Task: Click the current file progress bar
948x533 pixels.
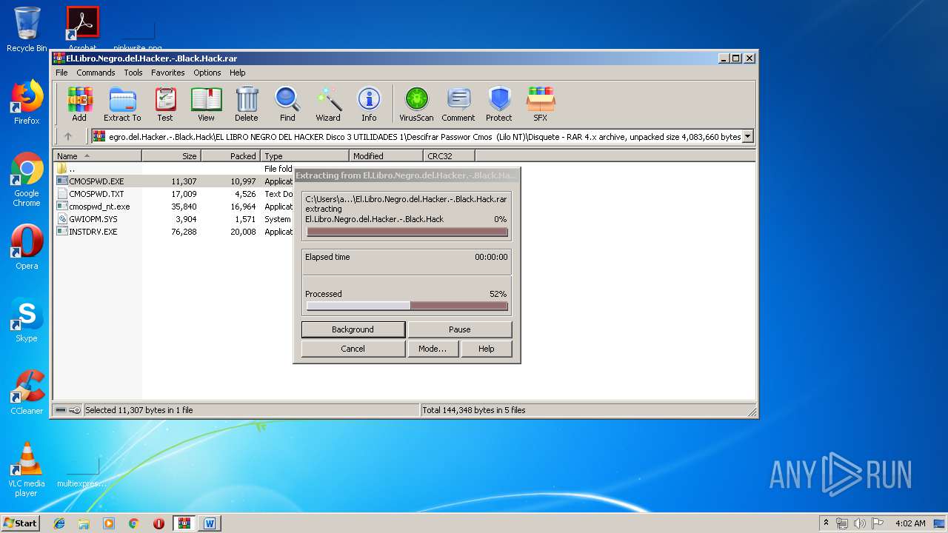Action: tap(407, 232)
